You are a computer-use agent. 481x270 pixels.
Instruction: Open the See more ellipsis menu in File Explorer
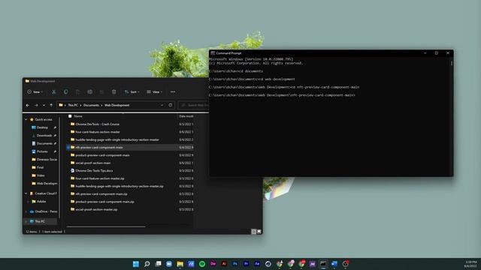(173, 91)
